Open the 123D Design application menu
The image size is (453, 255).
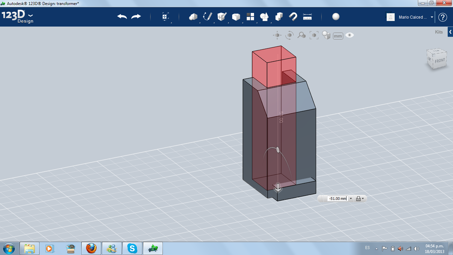pos(18,17)
